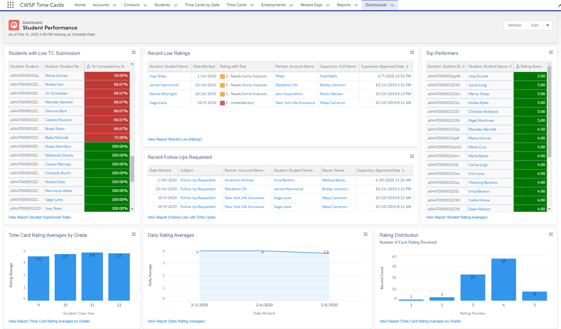Sort by Supervisor Approved Date in Recent Low Ratings
Viewport: 561px width, 329px height.
click(x=386, y=66)
